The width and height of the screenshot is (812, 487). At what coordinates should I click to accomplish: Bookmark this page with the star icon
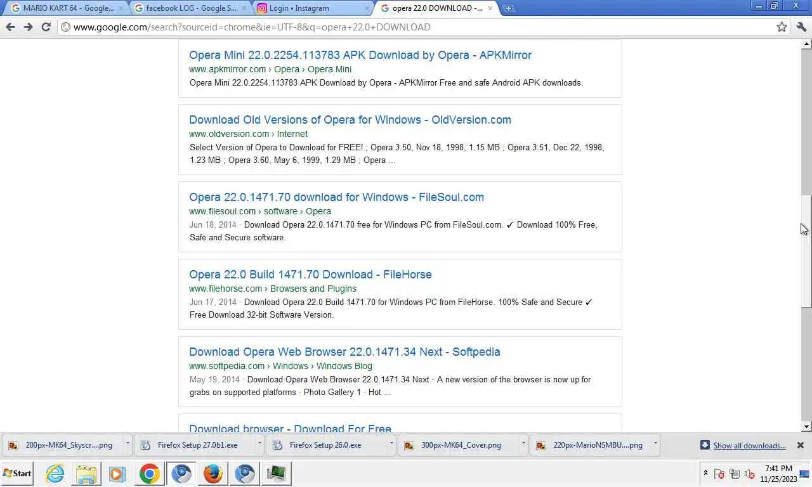click(782, 27)
